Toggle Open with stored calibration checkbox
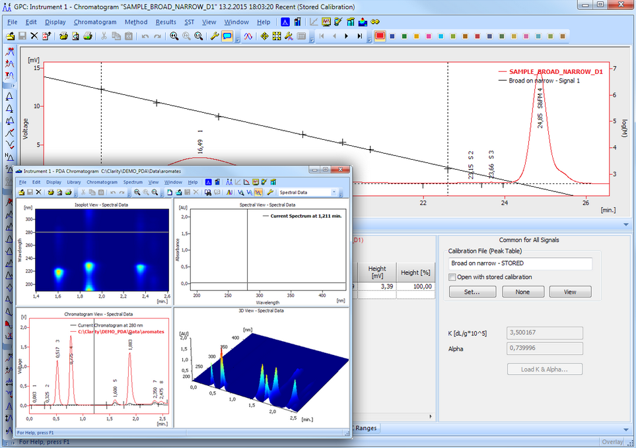 pyautogui.click(x=452, y=277)
